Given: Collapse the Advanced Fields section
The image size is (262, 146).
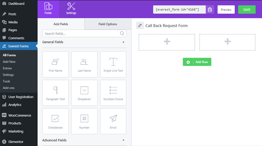Looking at the screenshot, I should [x=123, y=140].
